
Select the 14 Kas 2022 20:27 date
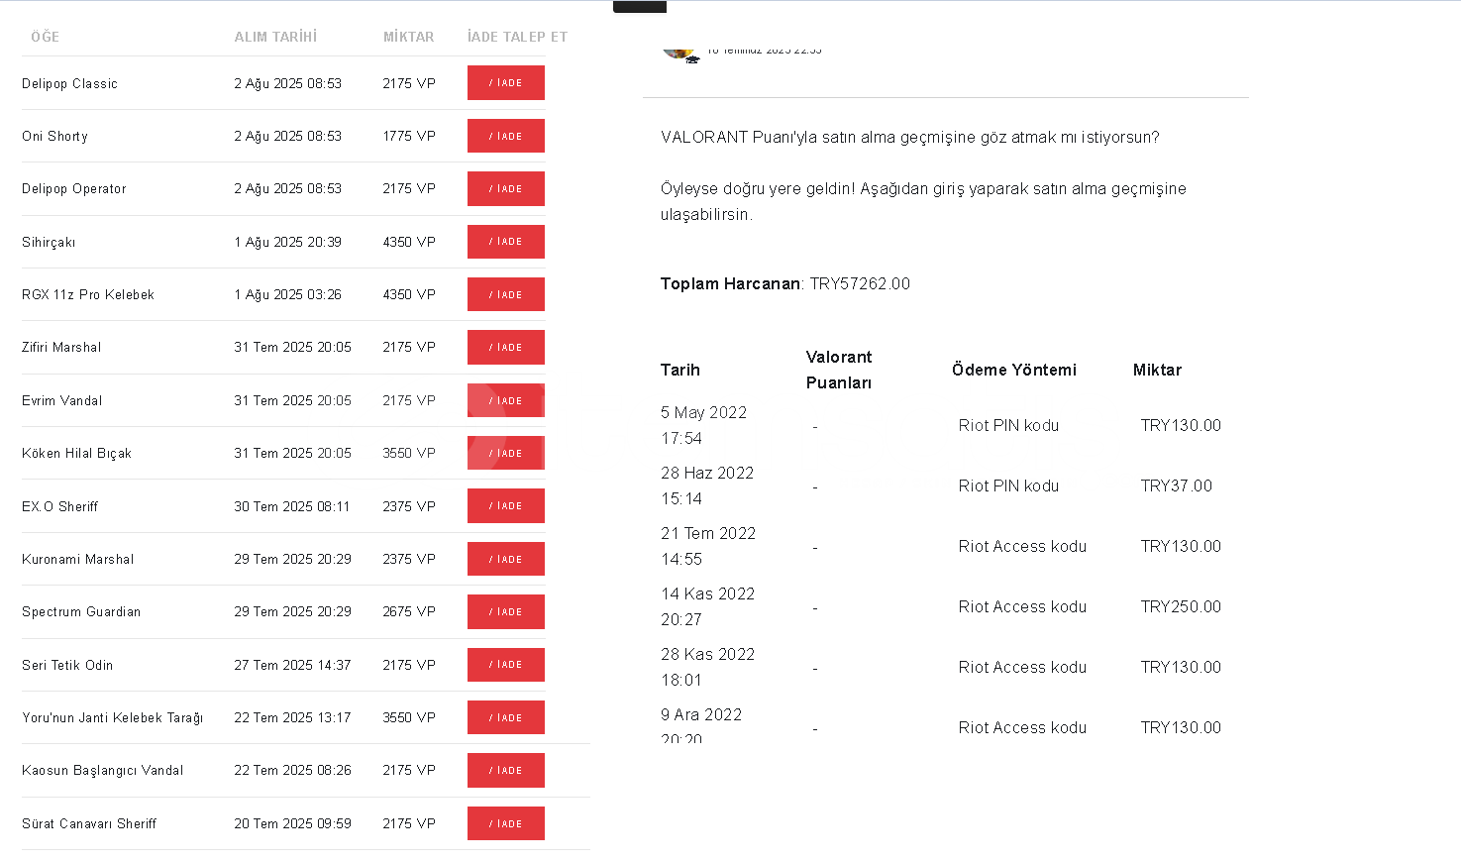pyautogui.click(x=708, y=606)
